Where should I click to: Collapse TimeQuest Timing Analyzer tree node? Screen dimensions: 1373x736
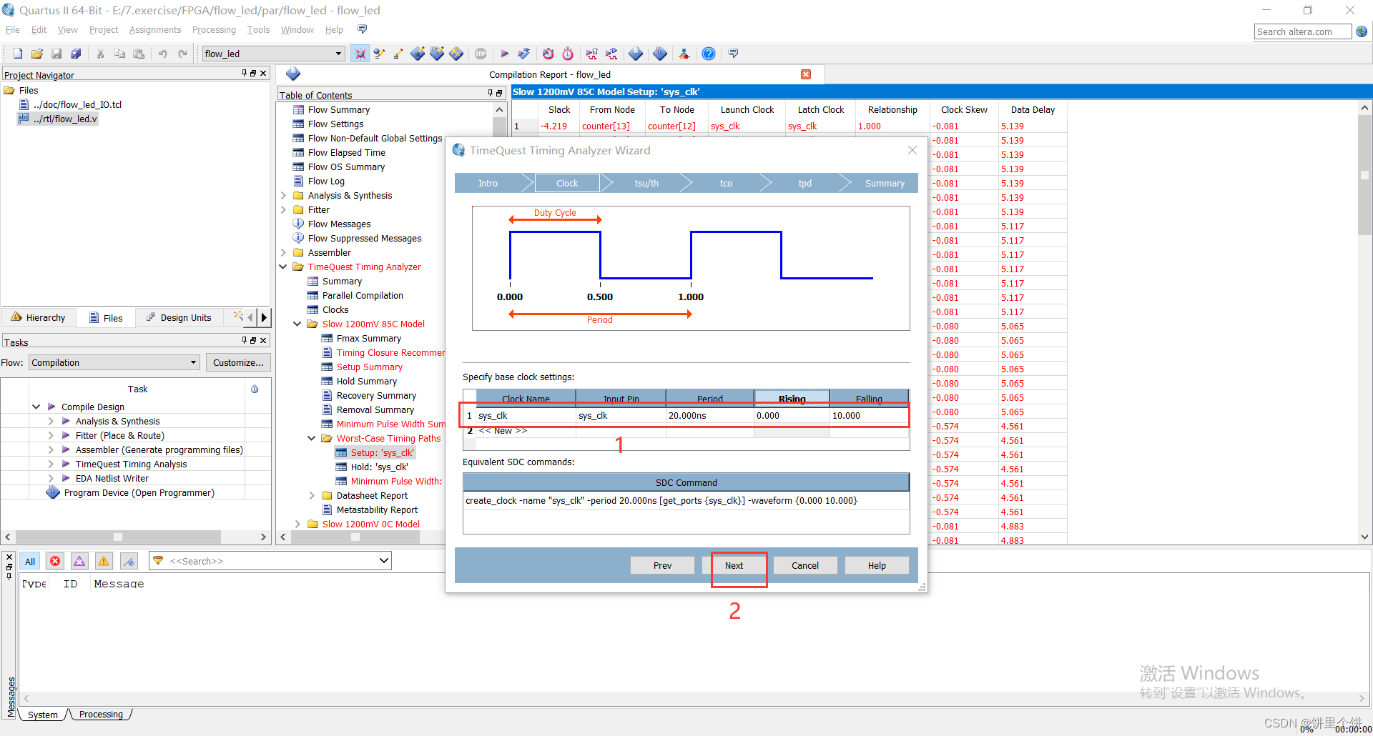(x=283, y=267)
